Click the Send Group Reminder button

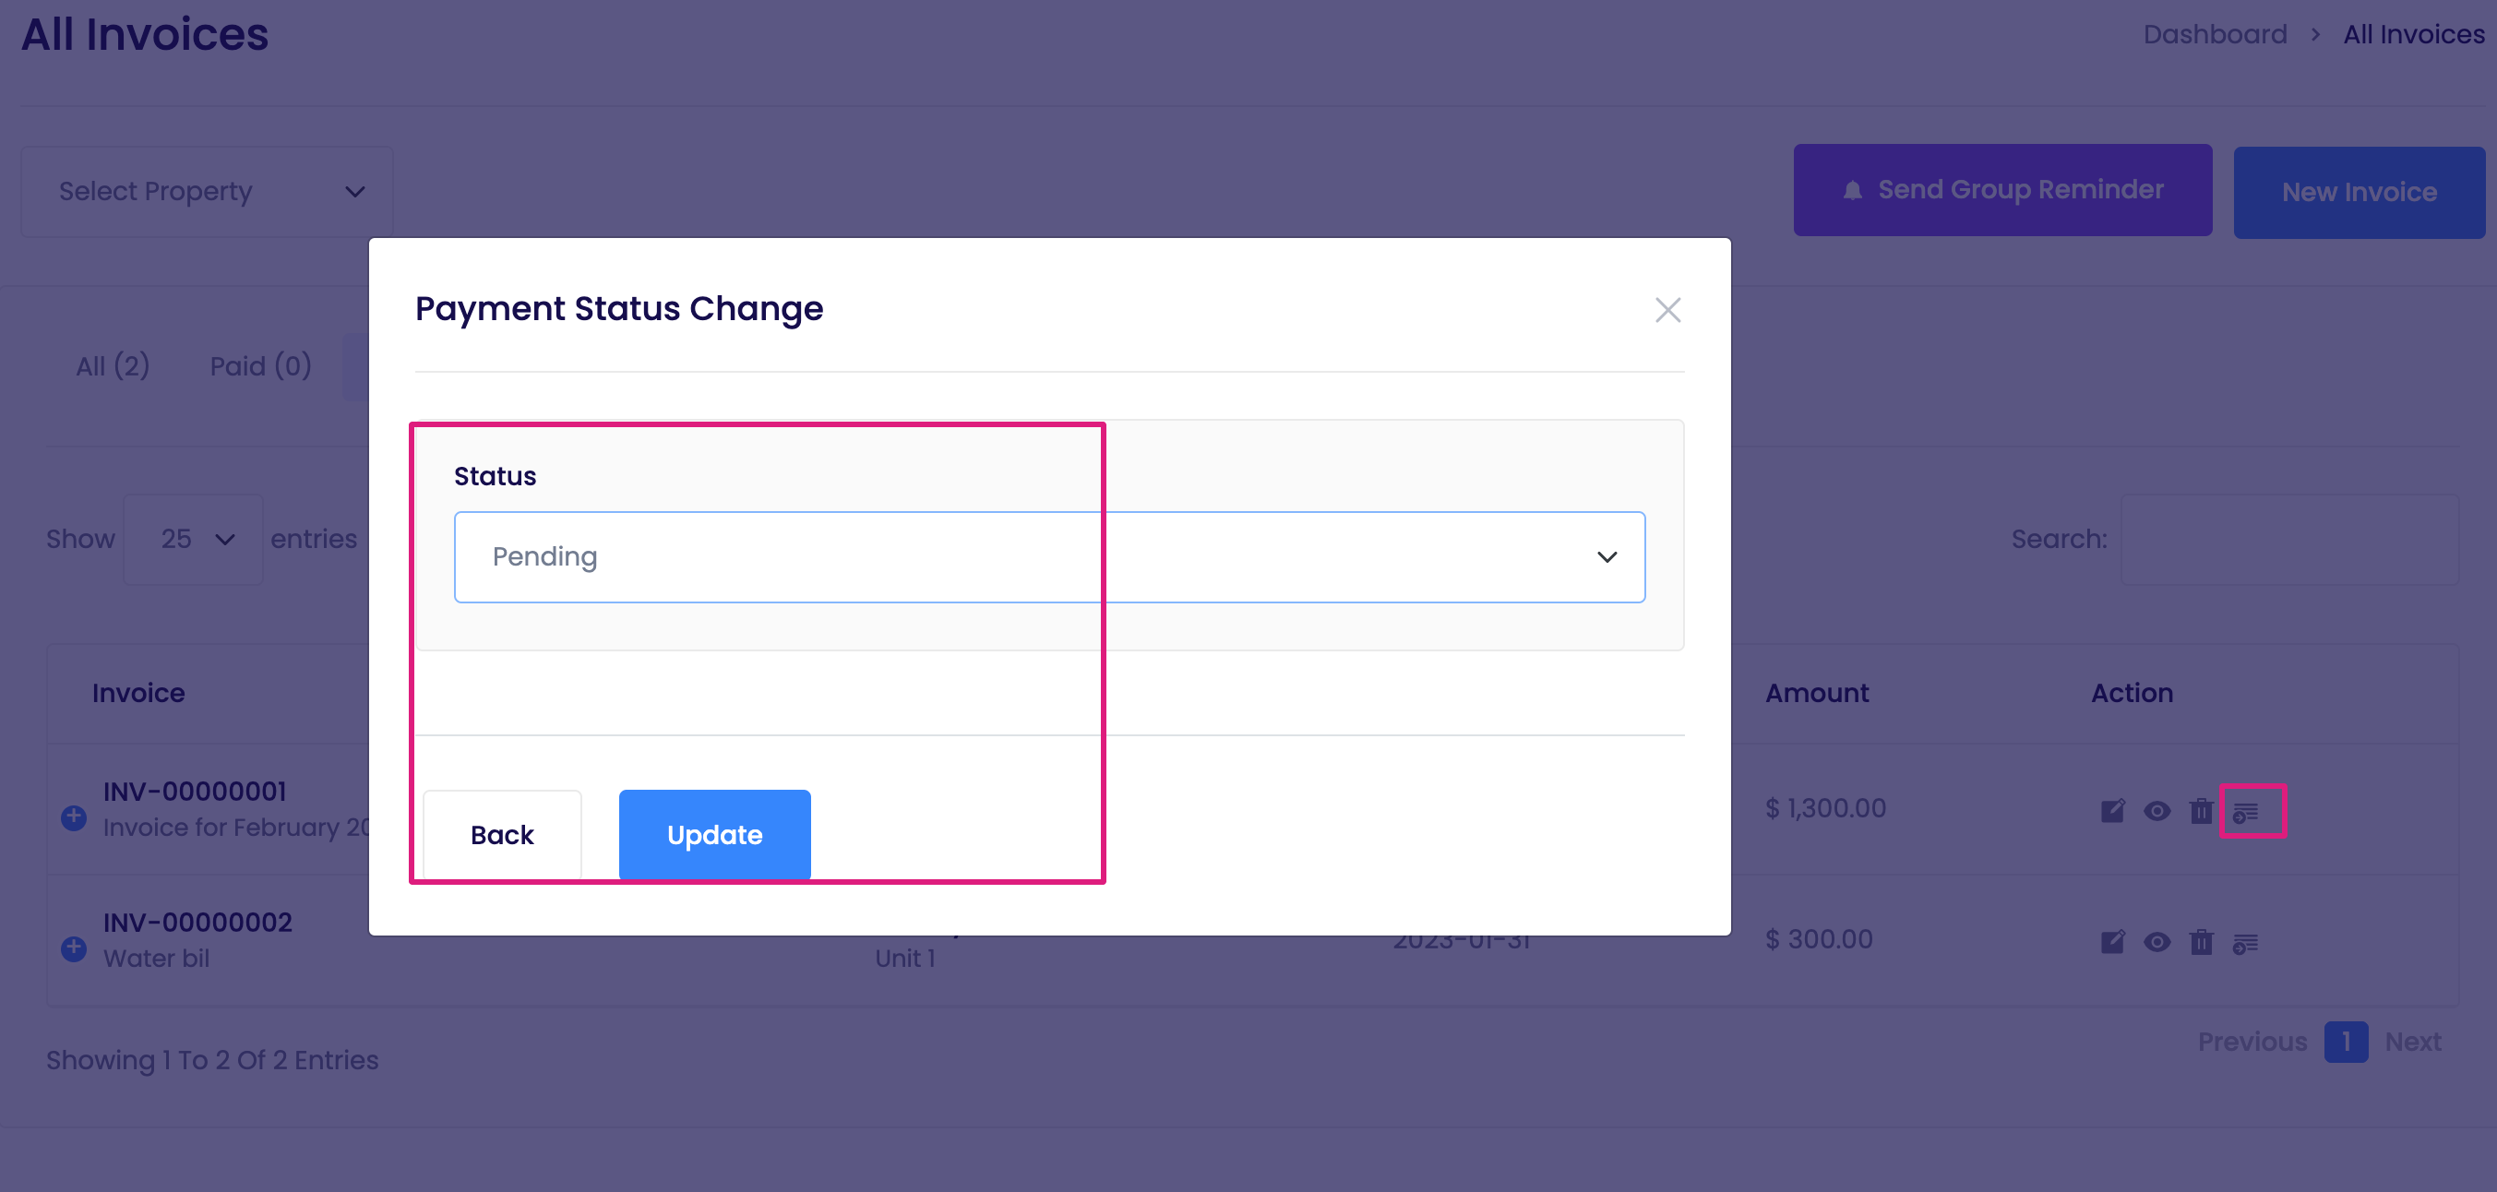pos(2002,190)
